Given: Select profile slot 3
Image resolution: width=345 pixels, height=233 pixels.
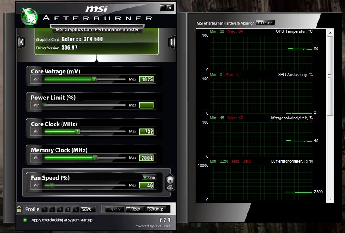Looking at the screenshot, I should point(60,209).
